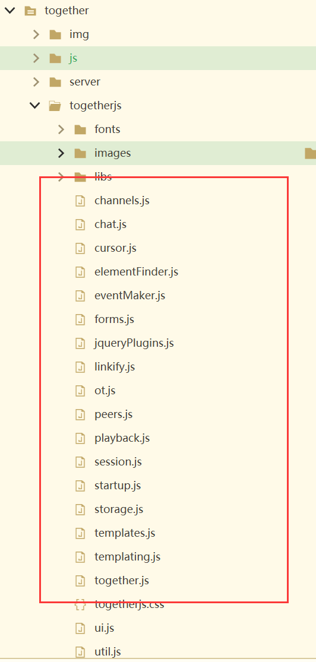Image resolution: width=316 pixels, height=662 pixels.
Task: Open templating.js file
Action: point(128,556)
